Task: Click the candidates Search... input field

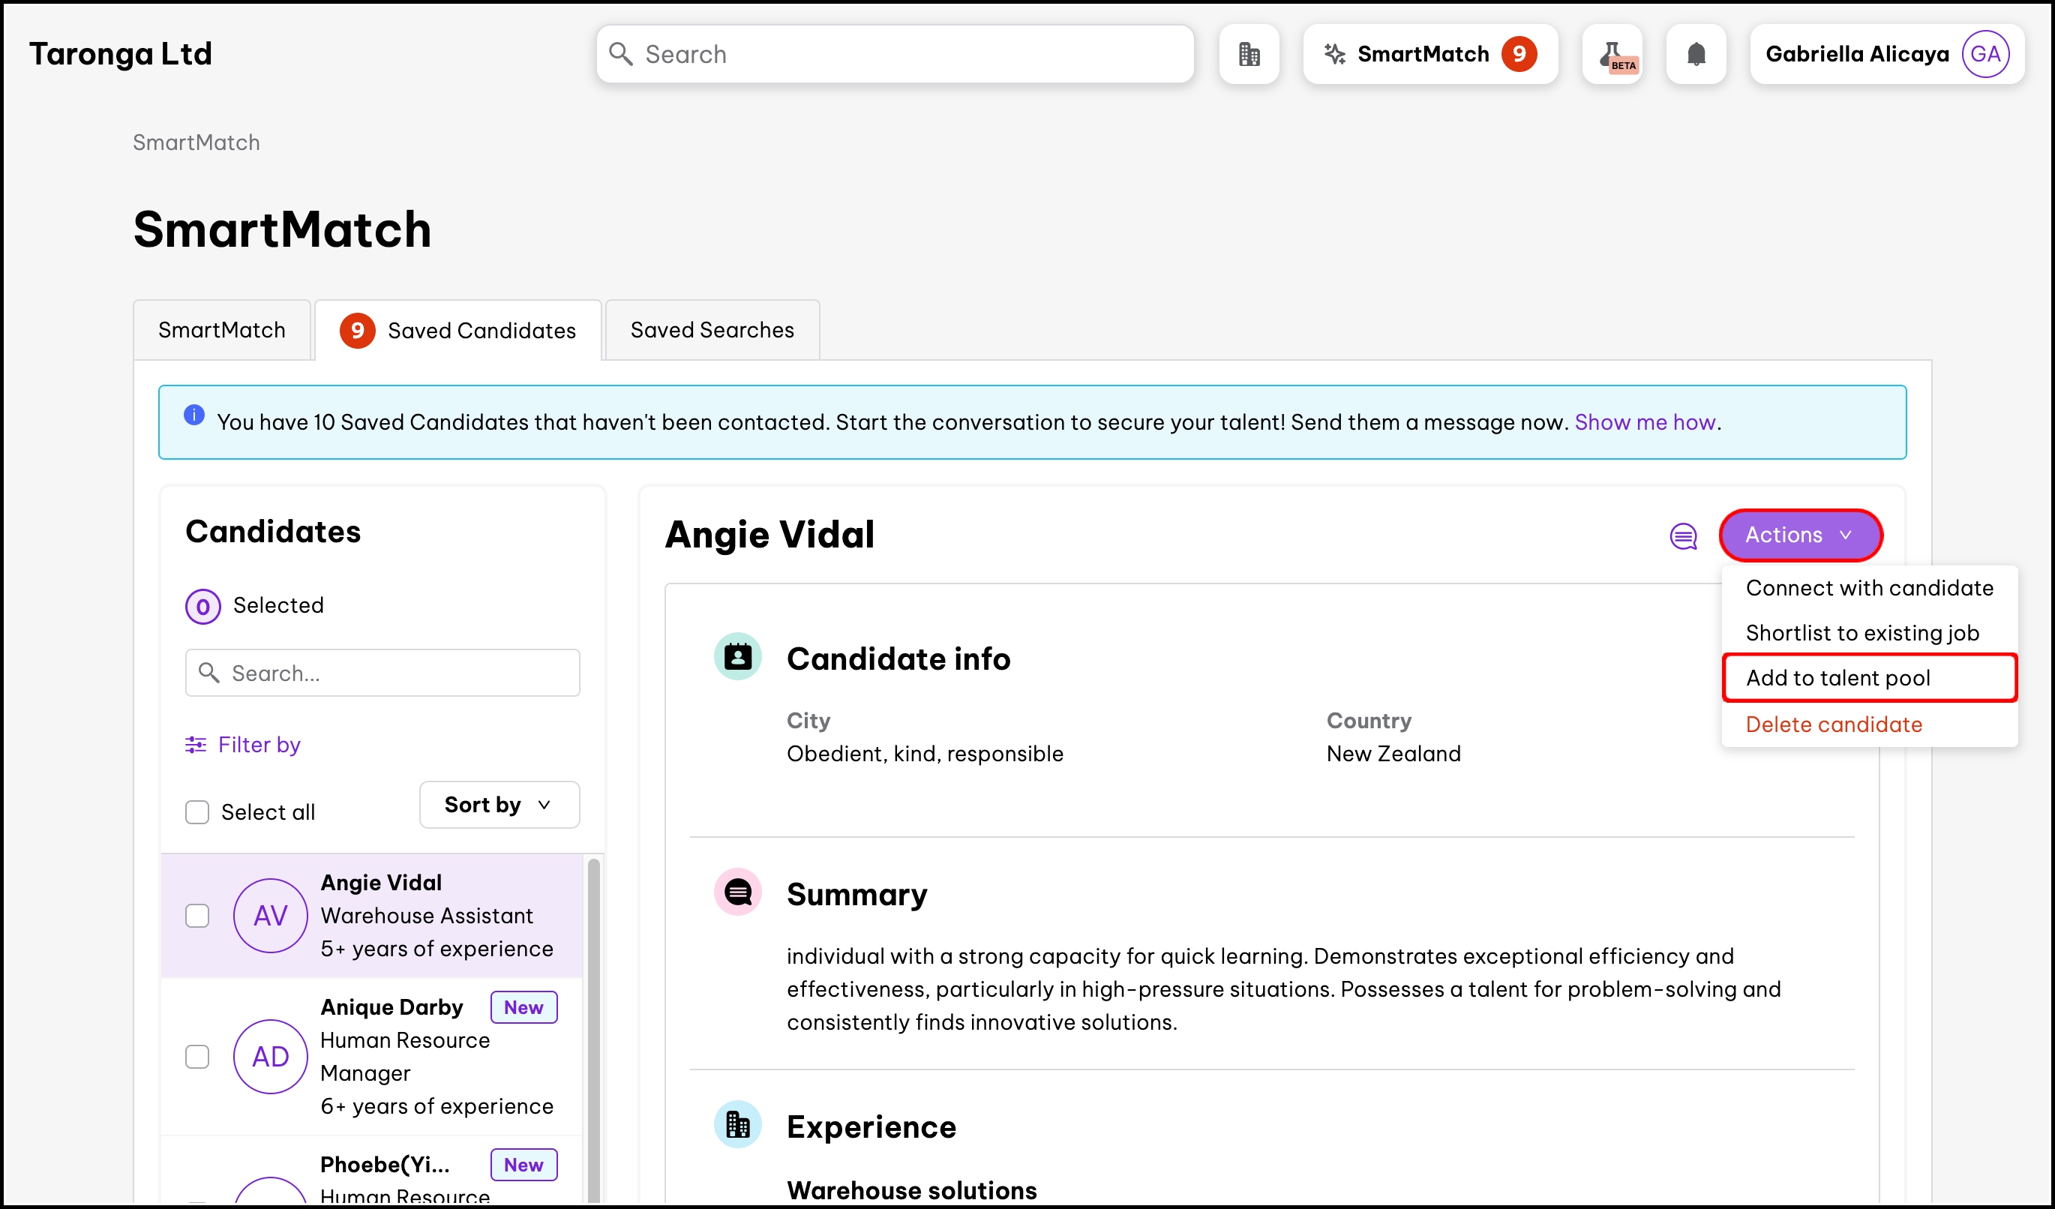Action: 383,673
